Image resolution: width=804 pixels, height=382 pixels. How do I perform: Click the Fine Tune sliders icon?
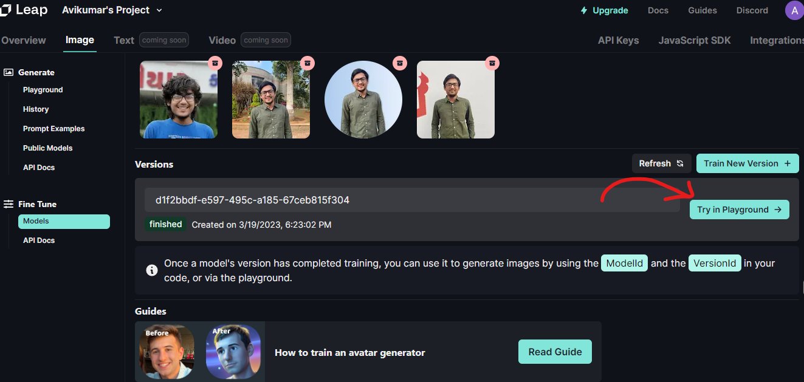pyautogui.click(x=9, y=204)
